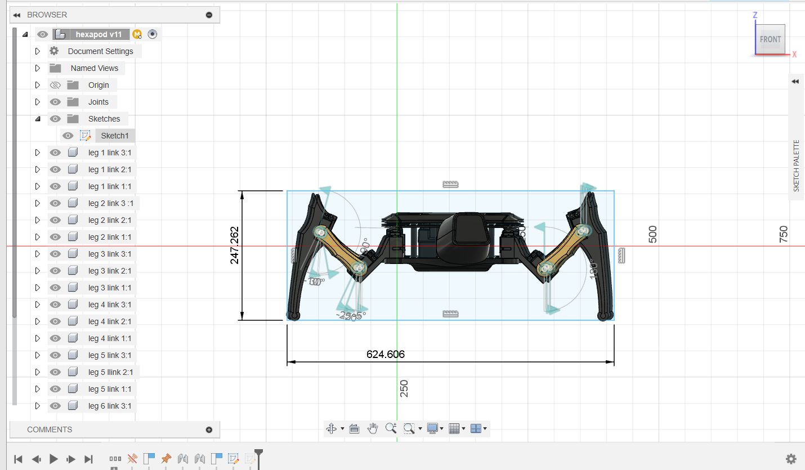Open Orbit tool dropdown arrow
805x470 pixels.
341,429
